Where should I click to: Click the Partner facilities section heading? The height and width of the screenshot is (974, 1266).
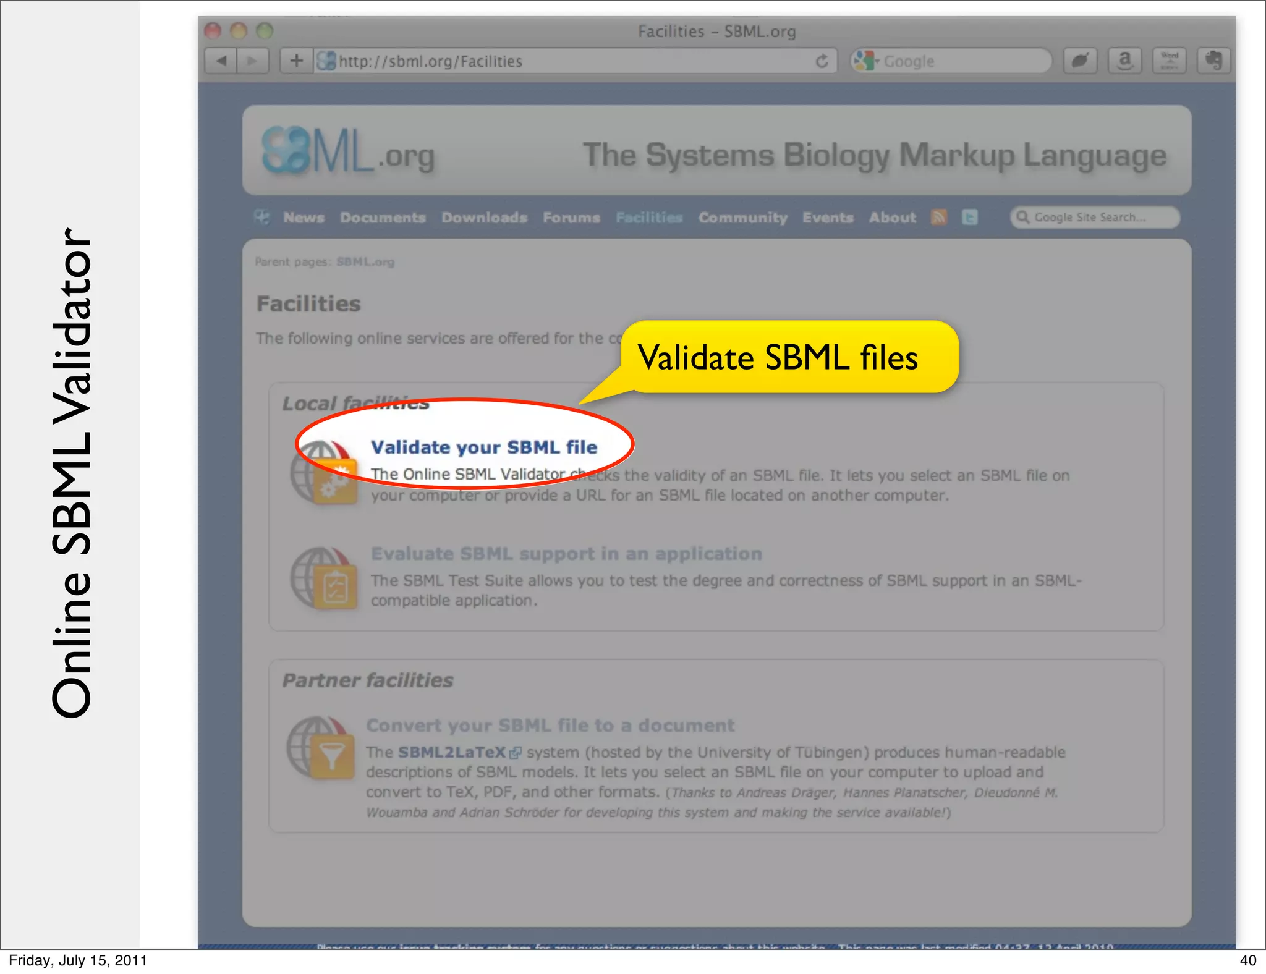(368, 680)
